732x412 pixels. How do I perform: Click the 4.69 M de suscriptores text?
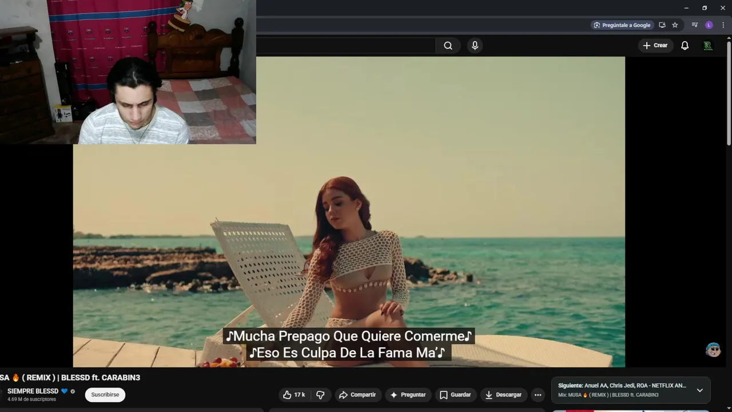pyautogui.click(x=31, y=399)
